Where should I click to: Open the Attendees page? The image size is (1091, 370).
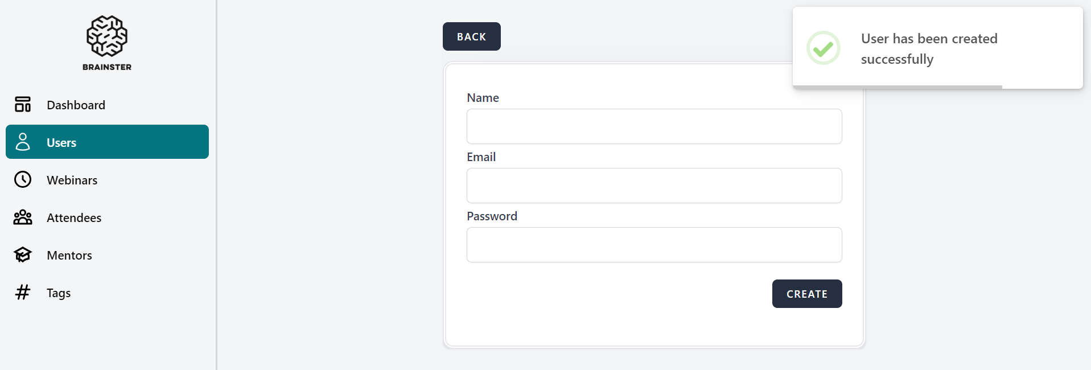(74, 218)
